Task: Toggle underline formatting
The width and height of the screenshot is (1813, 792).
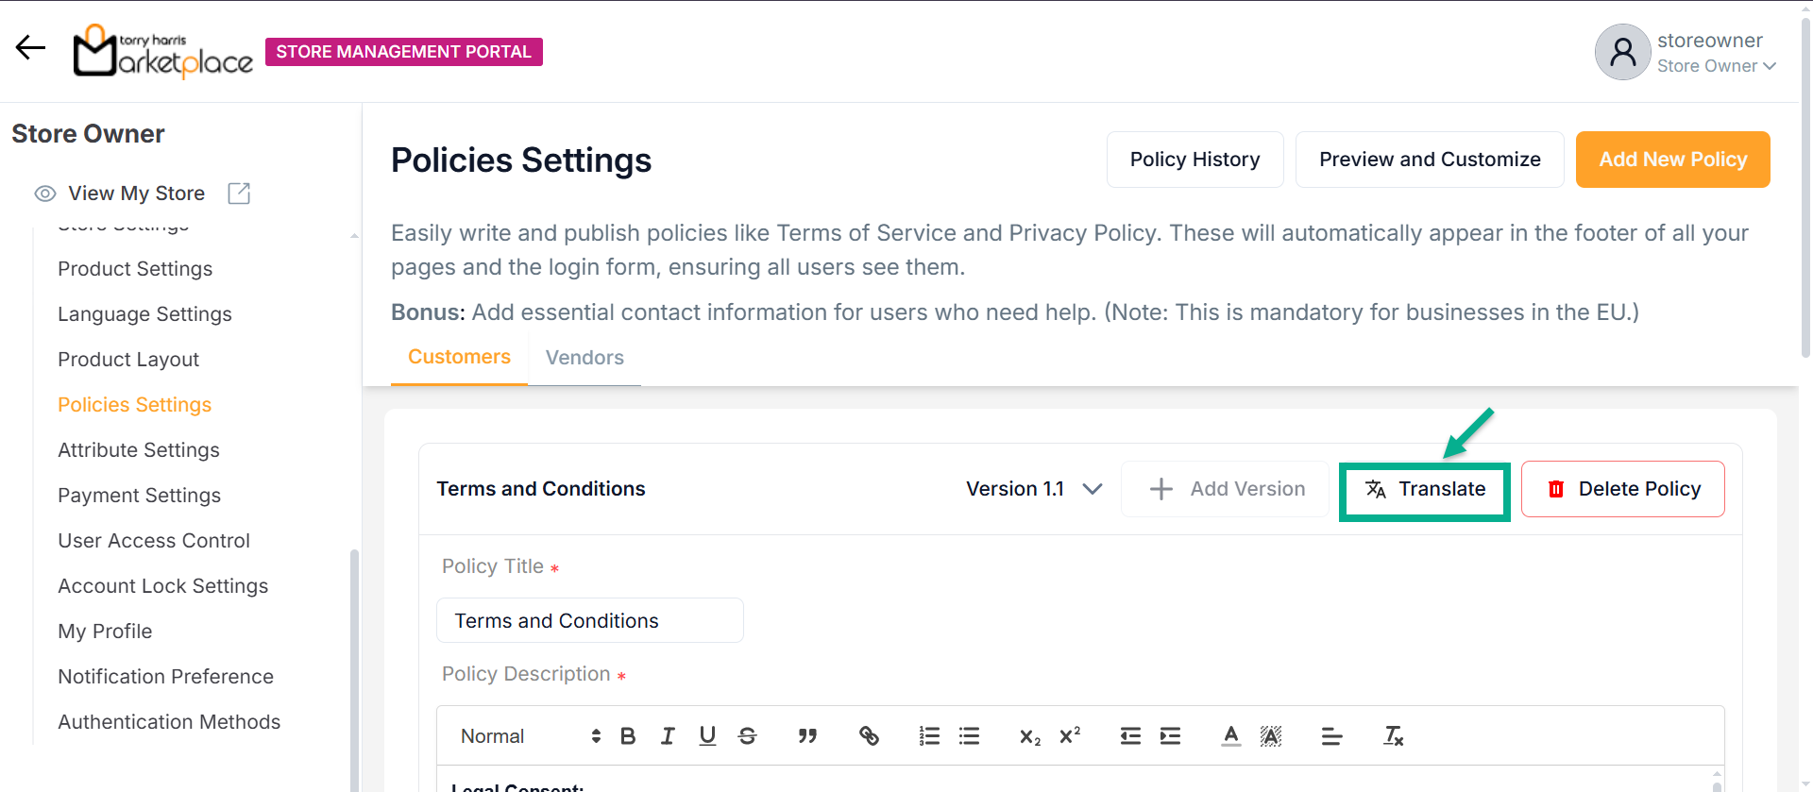Action: pyautogui.click(x=707, y=736)
